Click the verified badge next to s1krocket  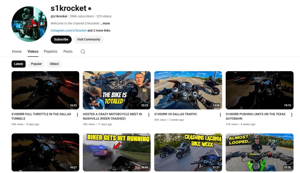pyautogui.click(x=90, y=8)
